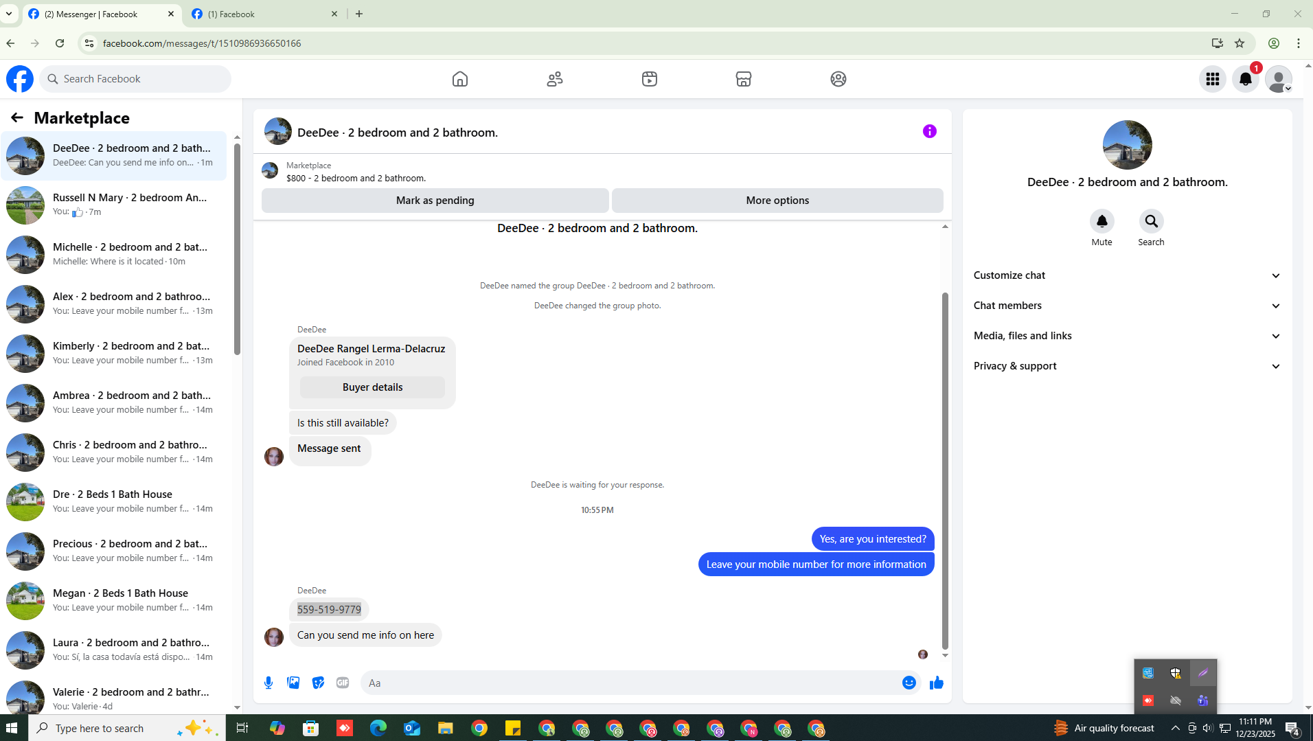This screenshot has width=1313, height=741.
Task: Open Kimberly conversation
Action: (114, 354)
